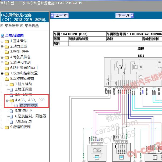Image resolution: width=162 pixels, height=162 pixels.
Task: Click 菜单展开 to expand all menus
Action: click(x=12, y=26)
